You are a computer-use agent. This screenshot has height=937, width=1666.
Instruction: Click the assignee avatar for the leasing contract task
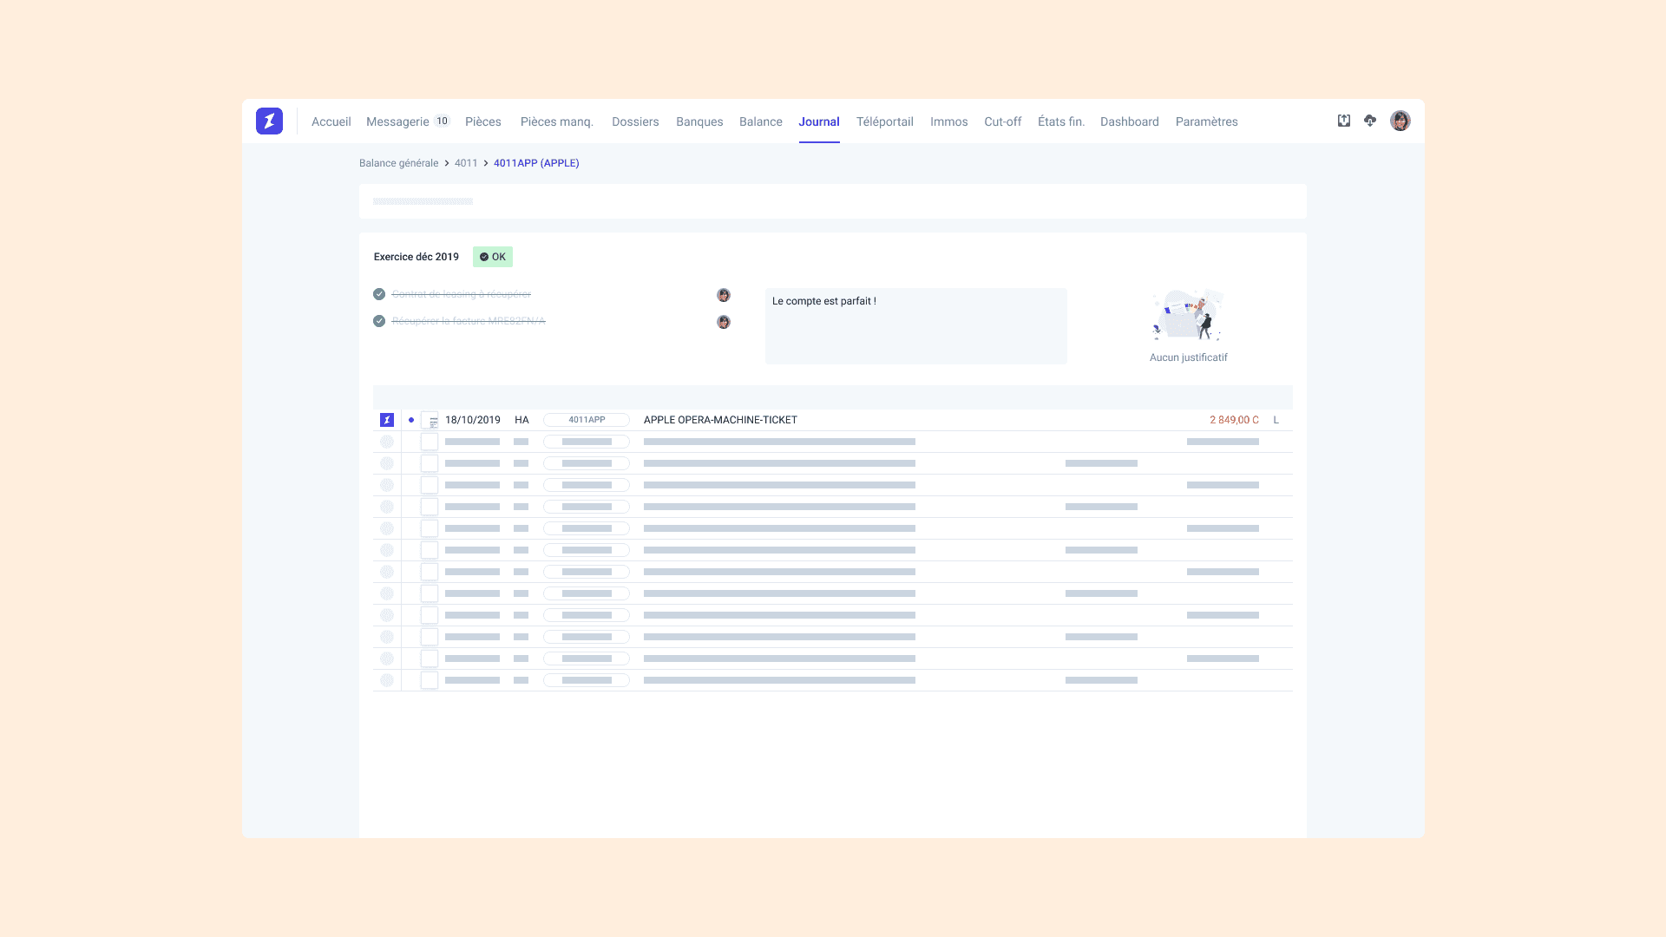724,295
